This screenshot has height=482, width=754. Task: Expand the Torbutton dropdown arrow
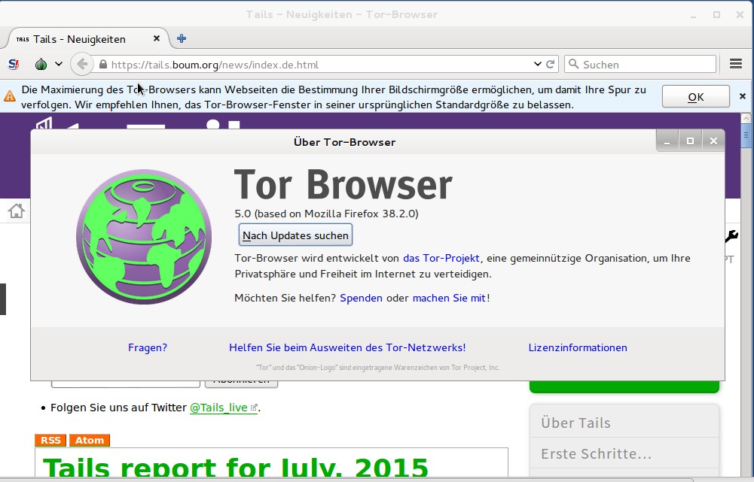pos(58,64)
